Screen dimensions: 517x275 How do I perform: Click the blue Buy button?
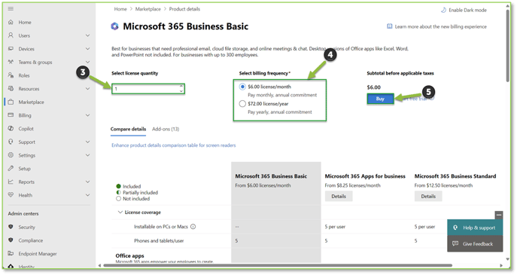click(380, 99)
